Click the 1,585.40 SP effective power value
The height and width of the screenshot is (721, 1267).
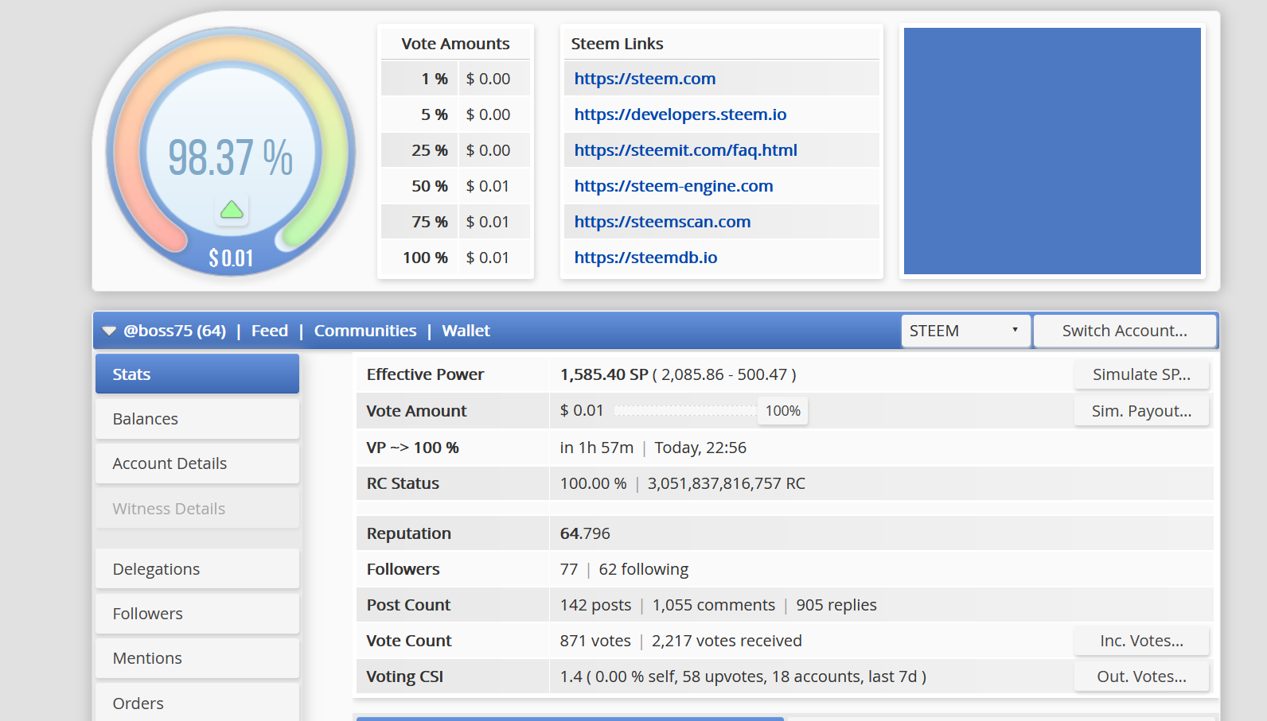604,374
